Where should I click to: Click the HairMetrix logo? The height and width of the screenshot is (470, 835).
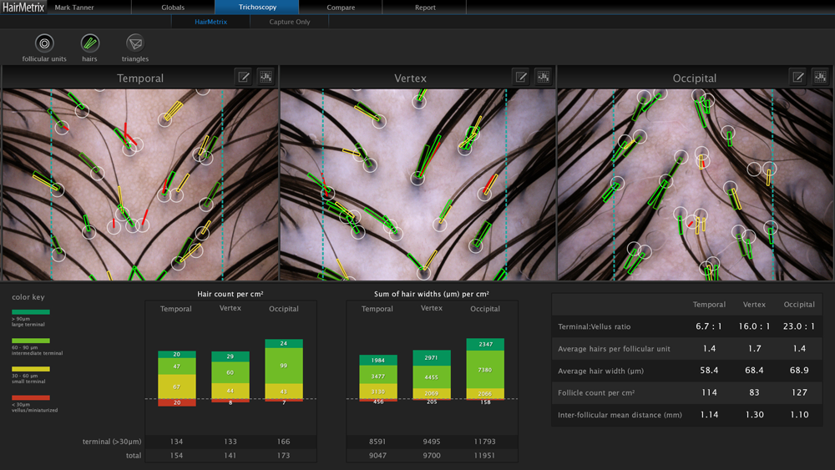23,7
